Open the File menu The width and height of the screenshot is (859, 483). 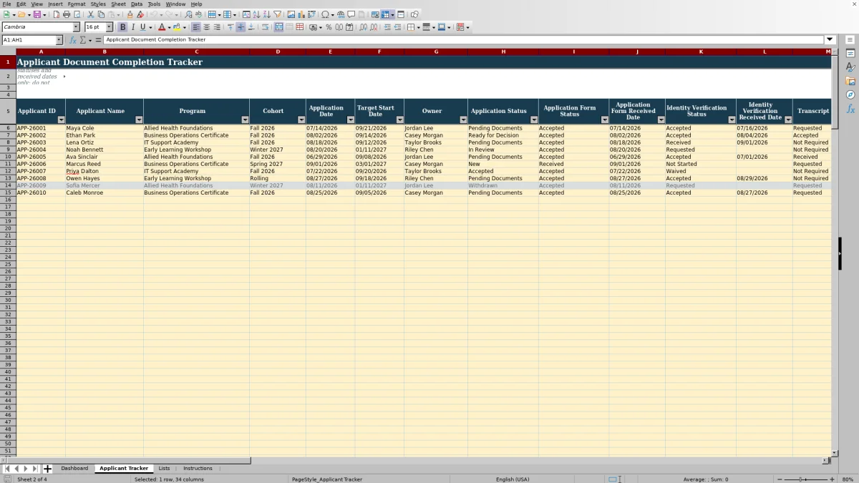(x=6, y=4)
